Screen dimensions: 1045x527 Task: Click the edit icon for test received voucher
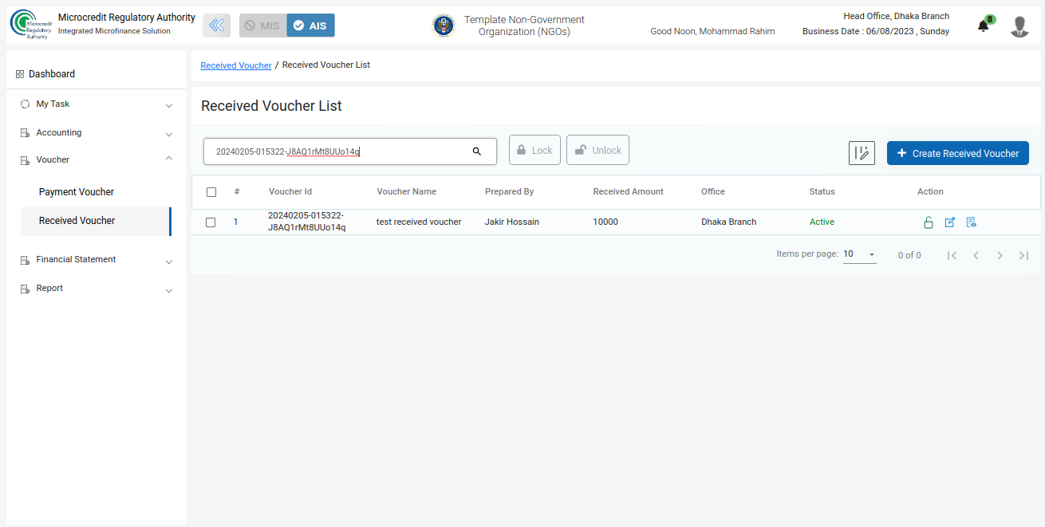pyautogui.click(x=949, y=222)
